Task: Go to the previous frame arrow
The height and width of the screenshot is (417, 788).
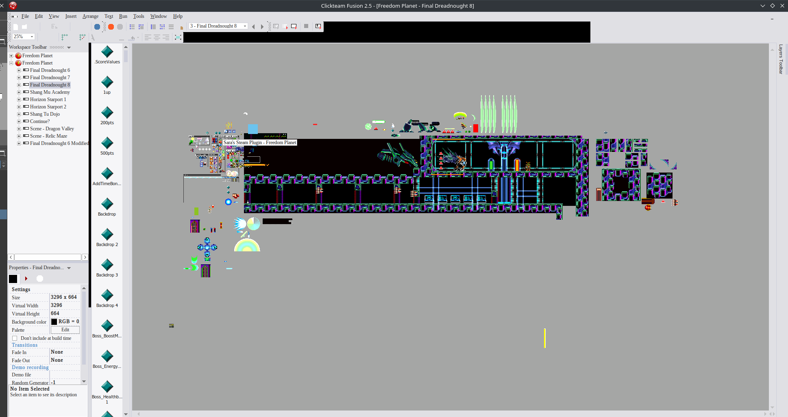Action: tap(253, 27)
